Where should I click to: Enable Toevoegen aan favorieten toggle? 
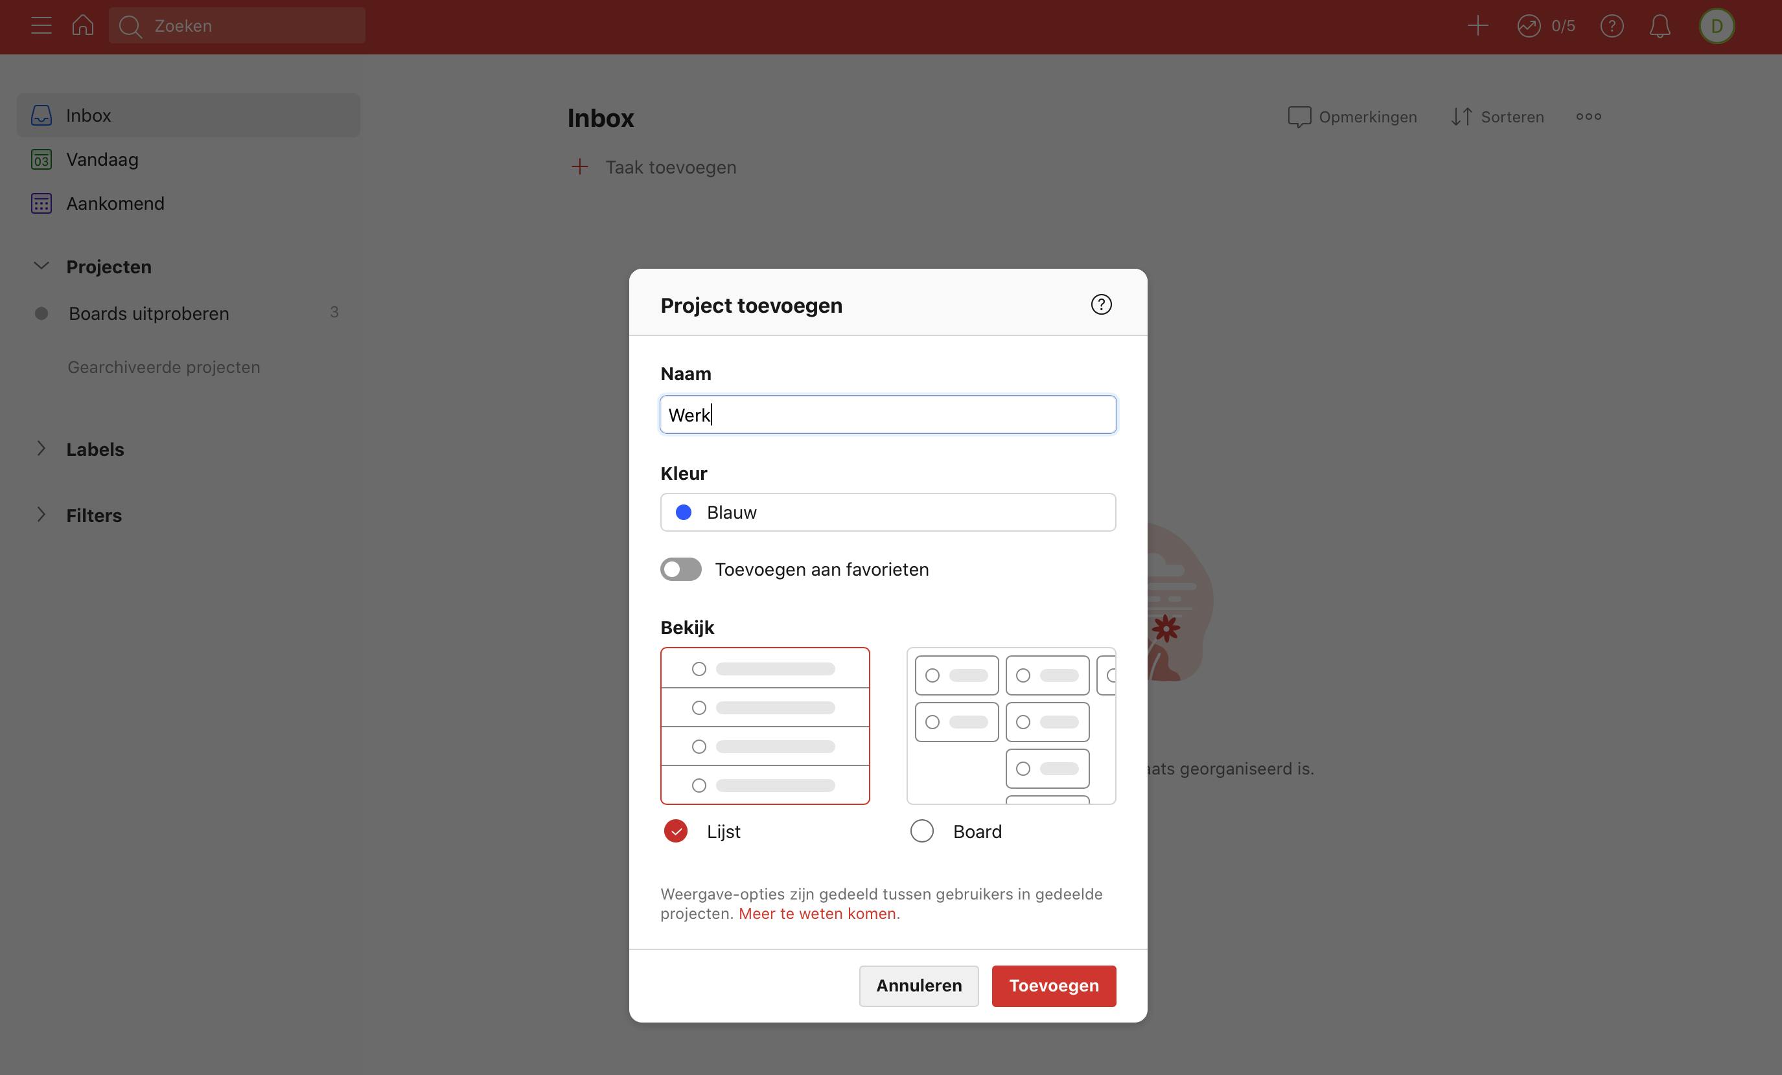pos(680,570)
